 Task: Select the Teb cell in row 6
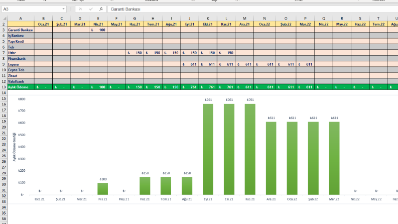pyautogui.click(x=21, y=47)
